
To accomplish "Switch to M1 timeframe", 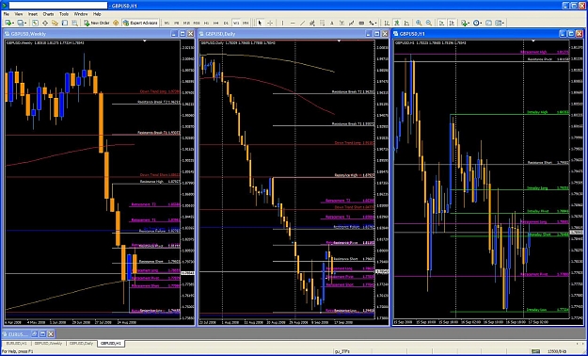I will (x=167, y=23).
